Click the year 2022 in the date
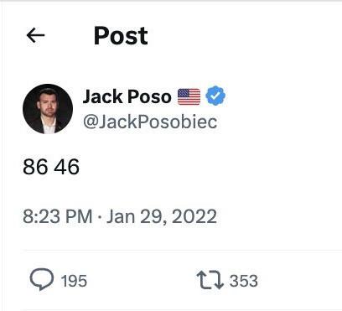342x311 pixels. [x=194, y=216]
